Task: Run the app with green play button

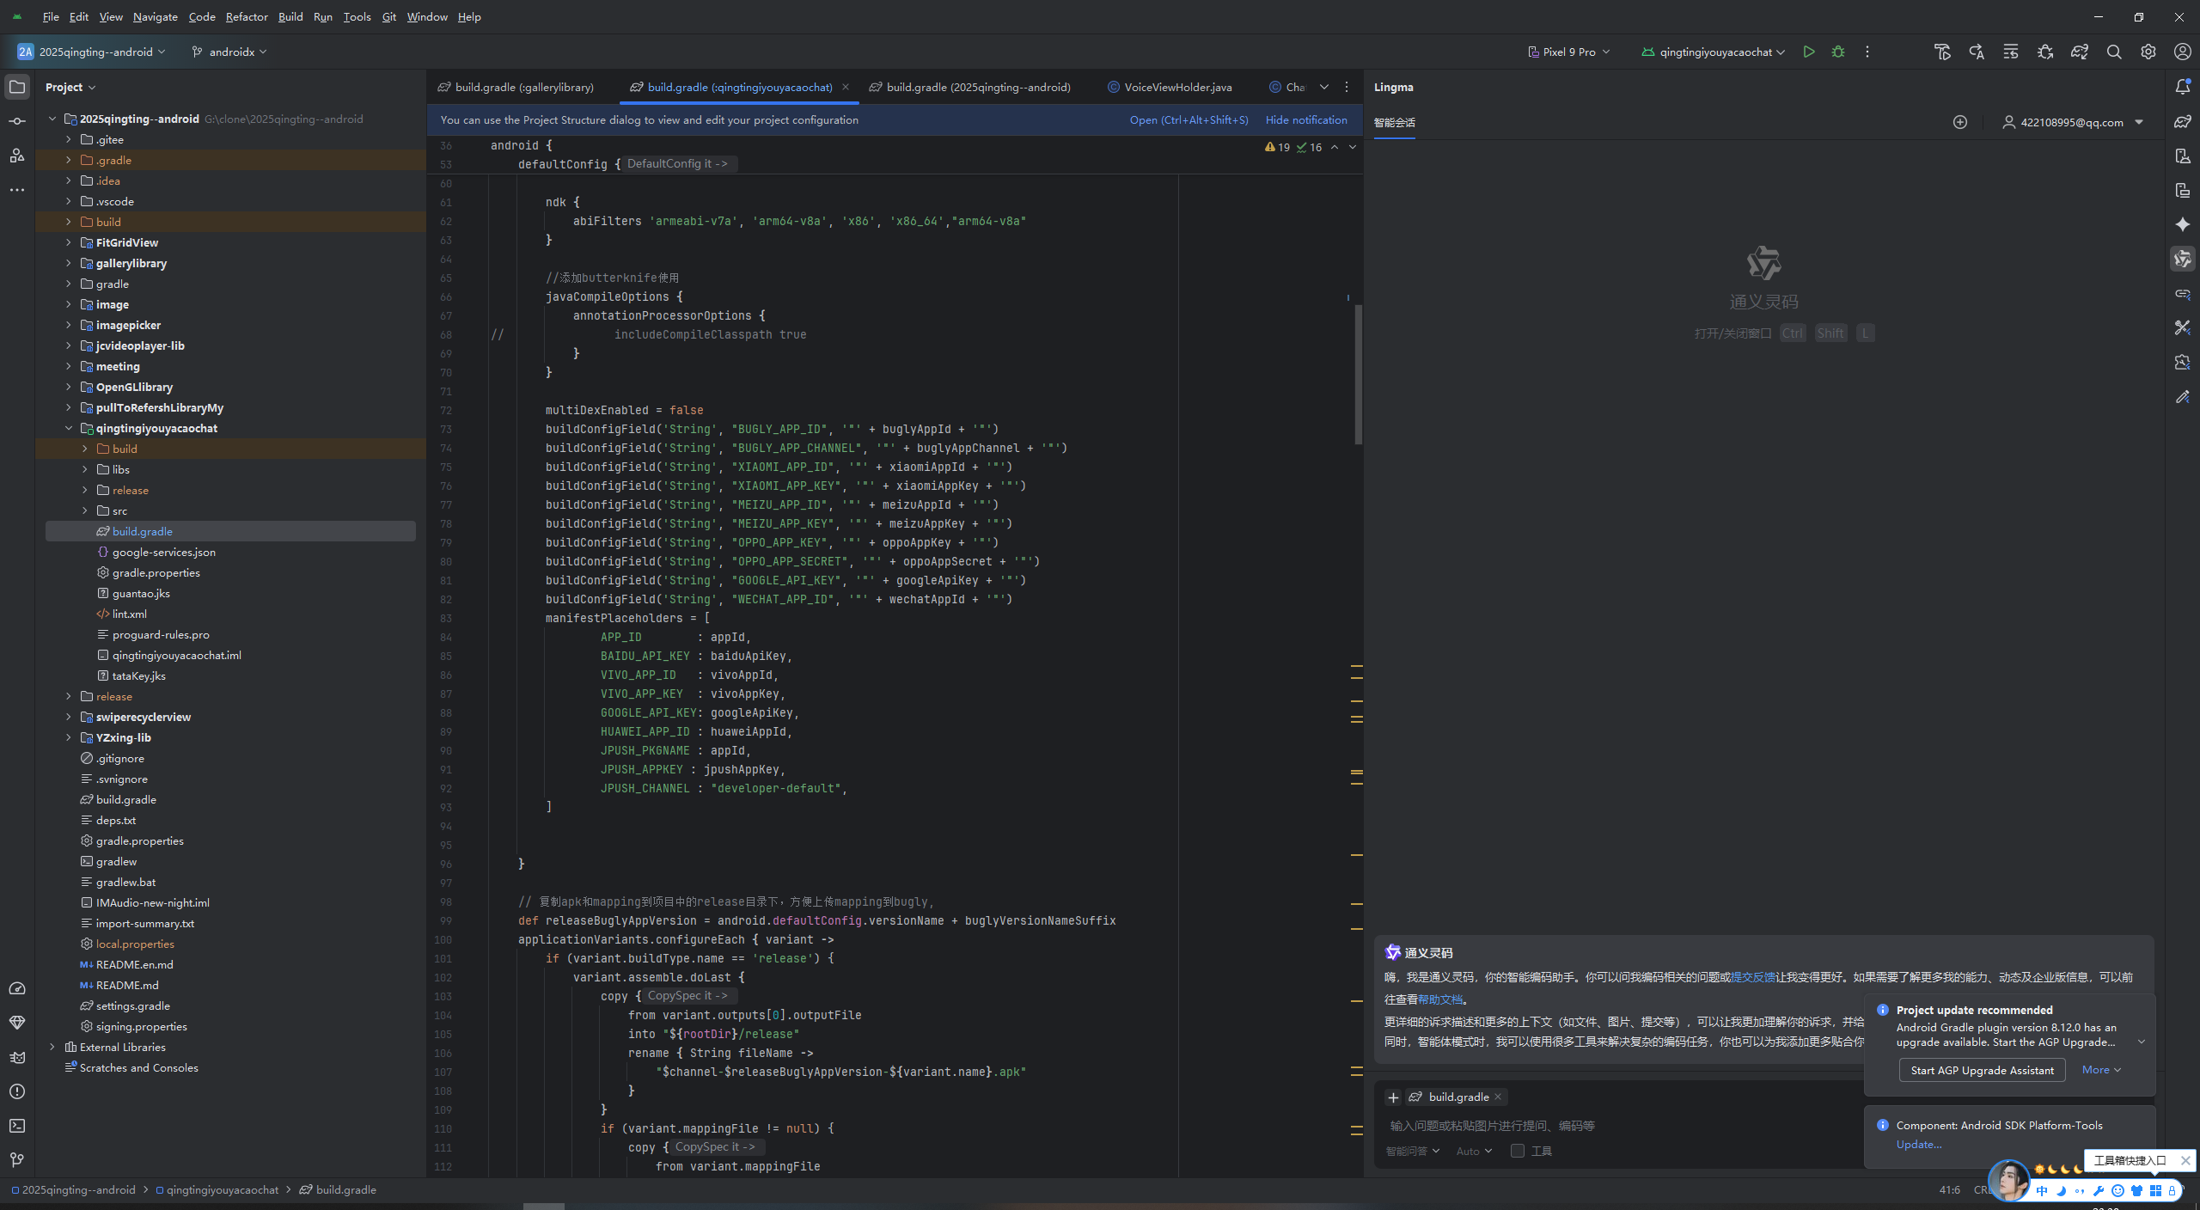Action: pyautogui.click(x=1809, y=52)
